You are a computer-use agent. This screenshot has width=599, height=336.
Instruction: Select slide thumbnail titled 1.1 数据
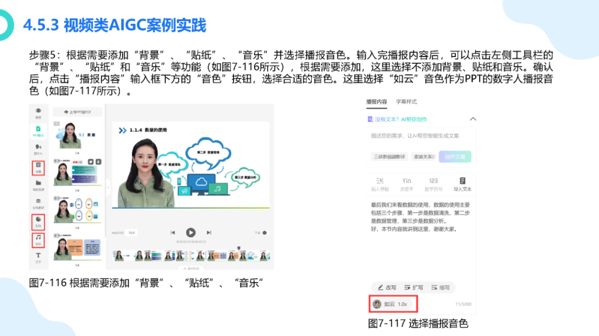[x=78, y=135]
